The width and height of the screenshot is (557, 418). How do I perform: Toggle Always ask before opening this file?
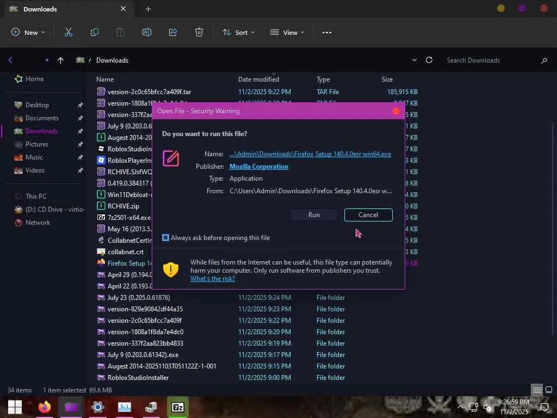point(165,237)
